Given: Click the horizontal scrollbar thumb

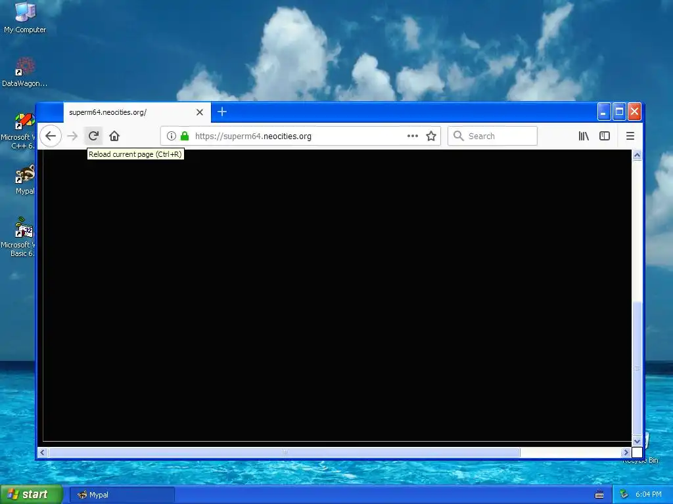Looking at the screenshot, I should [x=284, y=453].
